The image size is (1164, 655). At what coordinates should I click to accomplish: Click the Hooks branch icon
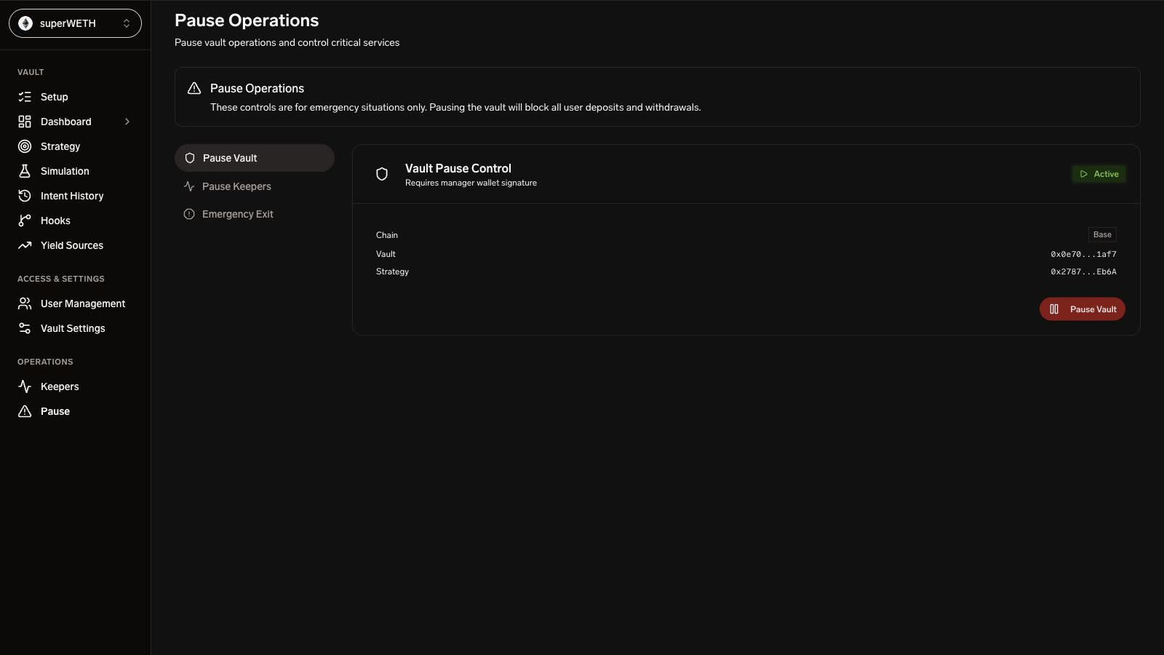[25, 221]
